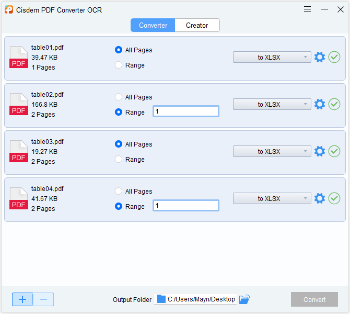The height and width of the screenshot is (314, 350).
Task: Click the PDF file icon of table01.pdf
Action: 19,57
